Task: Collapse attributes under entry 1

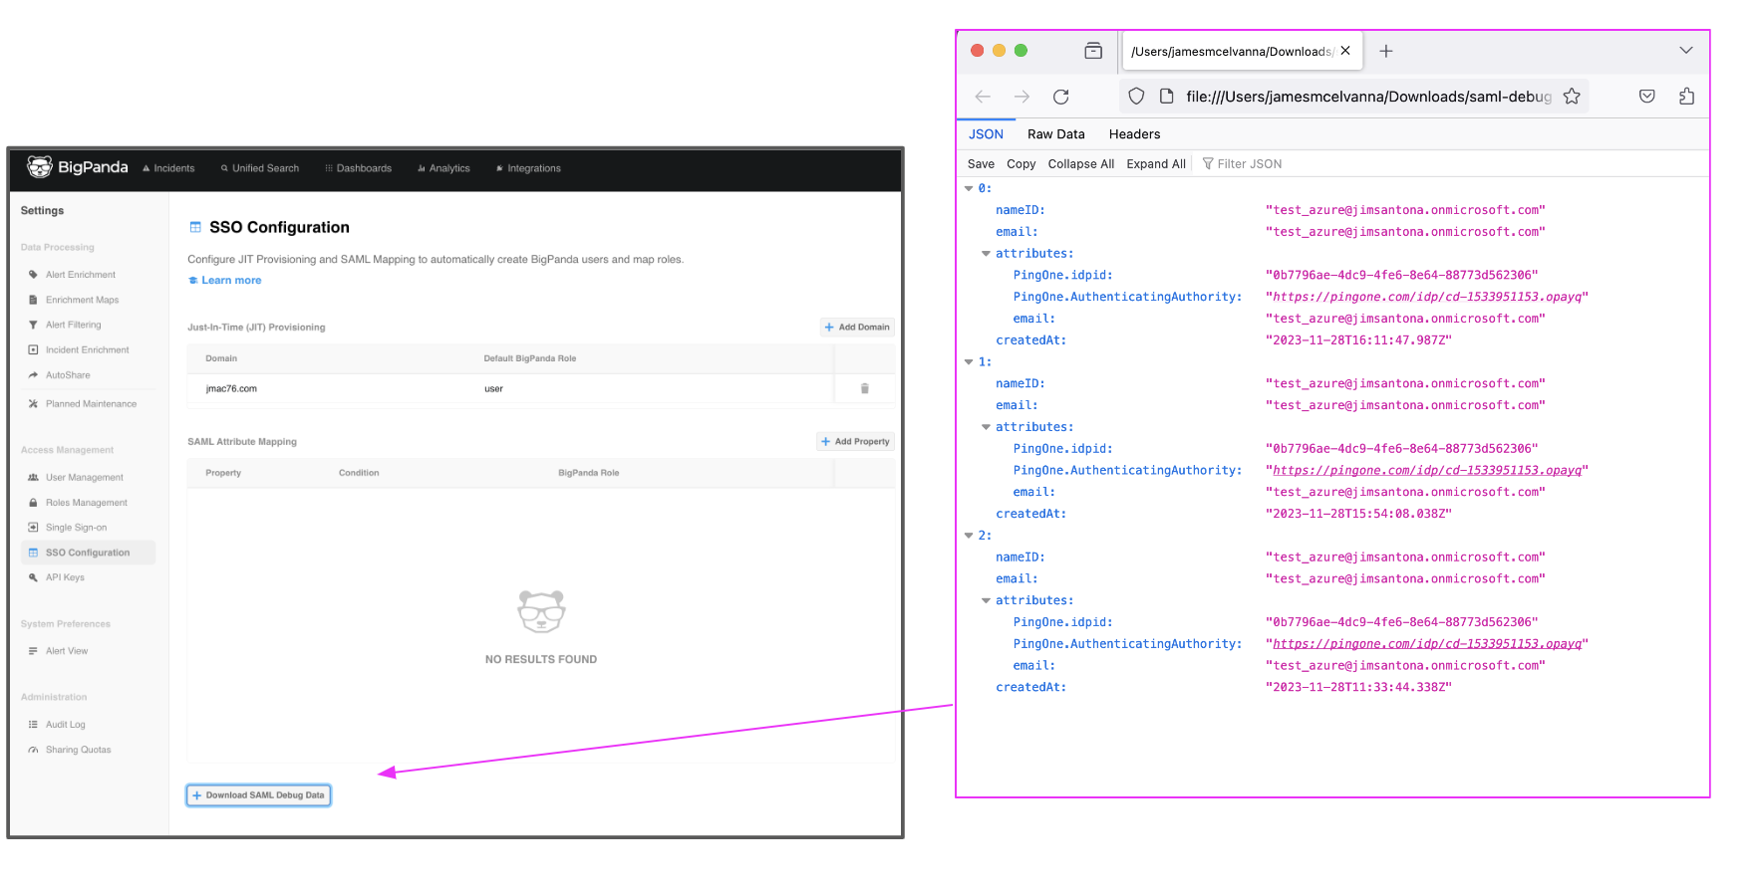Action: click(x=986, y=427)
